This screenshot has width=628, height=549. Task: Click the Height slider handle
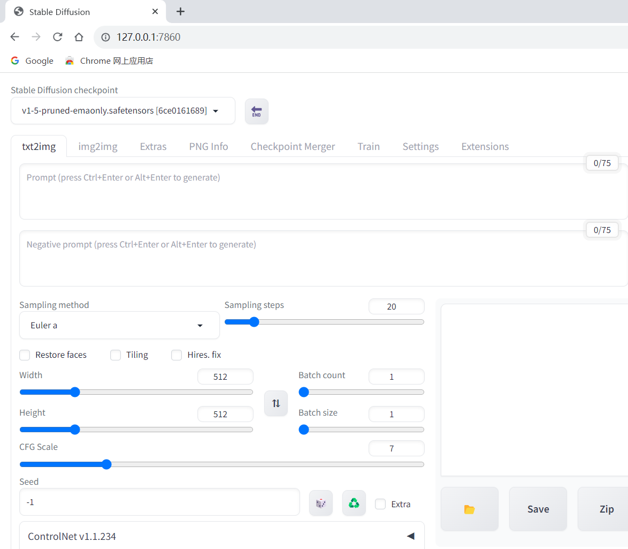coord(75,430)
